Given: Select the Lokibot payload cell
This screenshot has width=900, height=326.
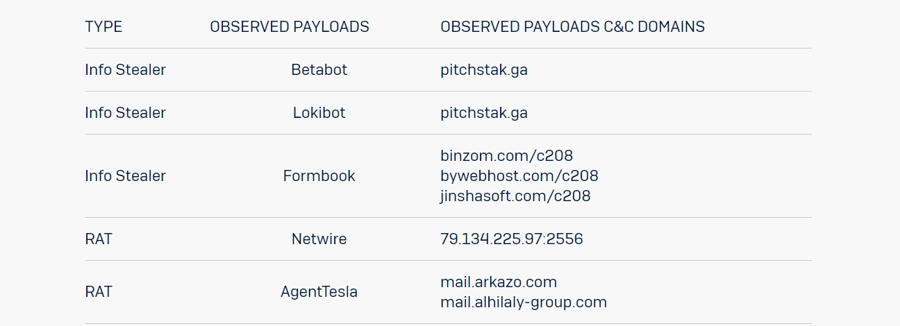Looking at the screenshot, I should [319, 113].
